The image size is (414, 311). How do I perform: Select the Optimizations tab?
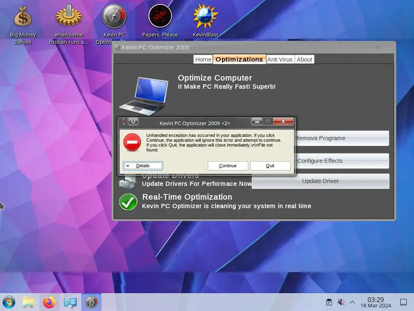click(x=239, y=60)
